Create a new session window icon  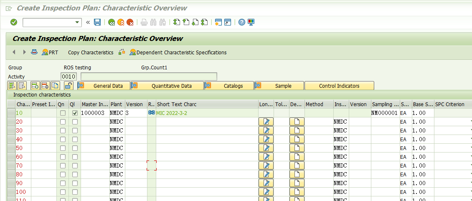pyautogui.click(x=218, y=22)
